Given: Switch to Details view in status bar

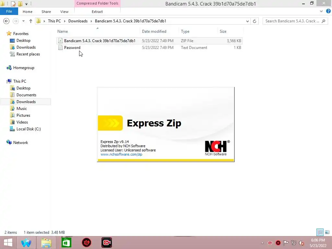Looking at the screenshot, I should (320, 232).
